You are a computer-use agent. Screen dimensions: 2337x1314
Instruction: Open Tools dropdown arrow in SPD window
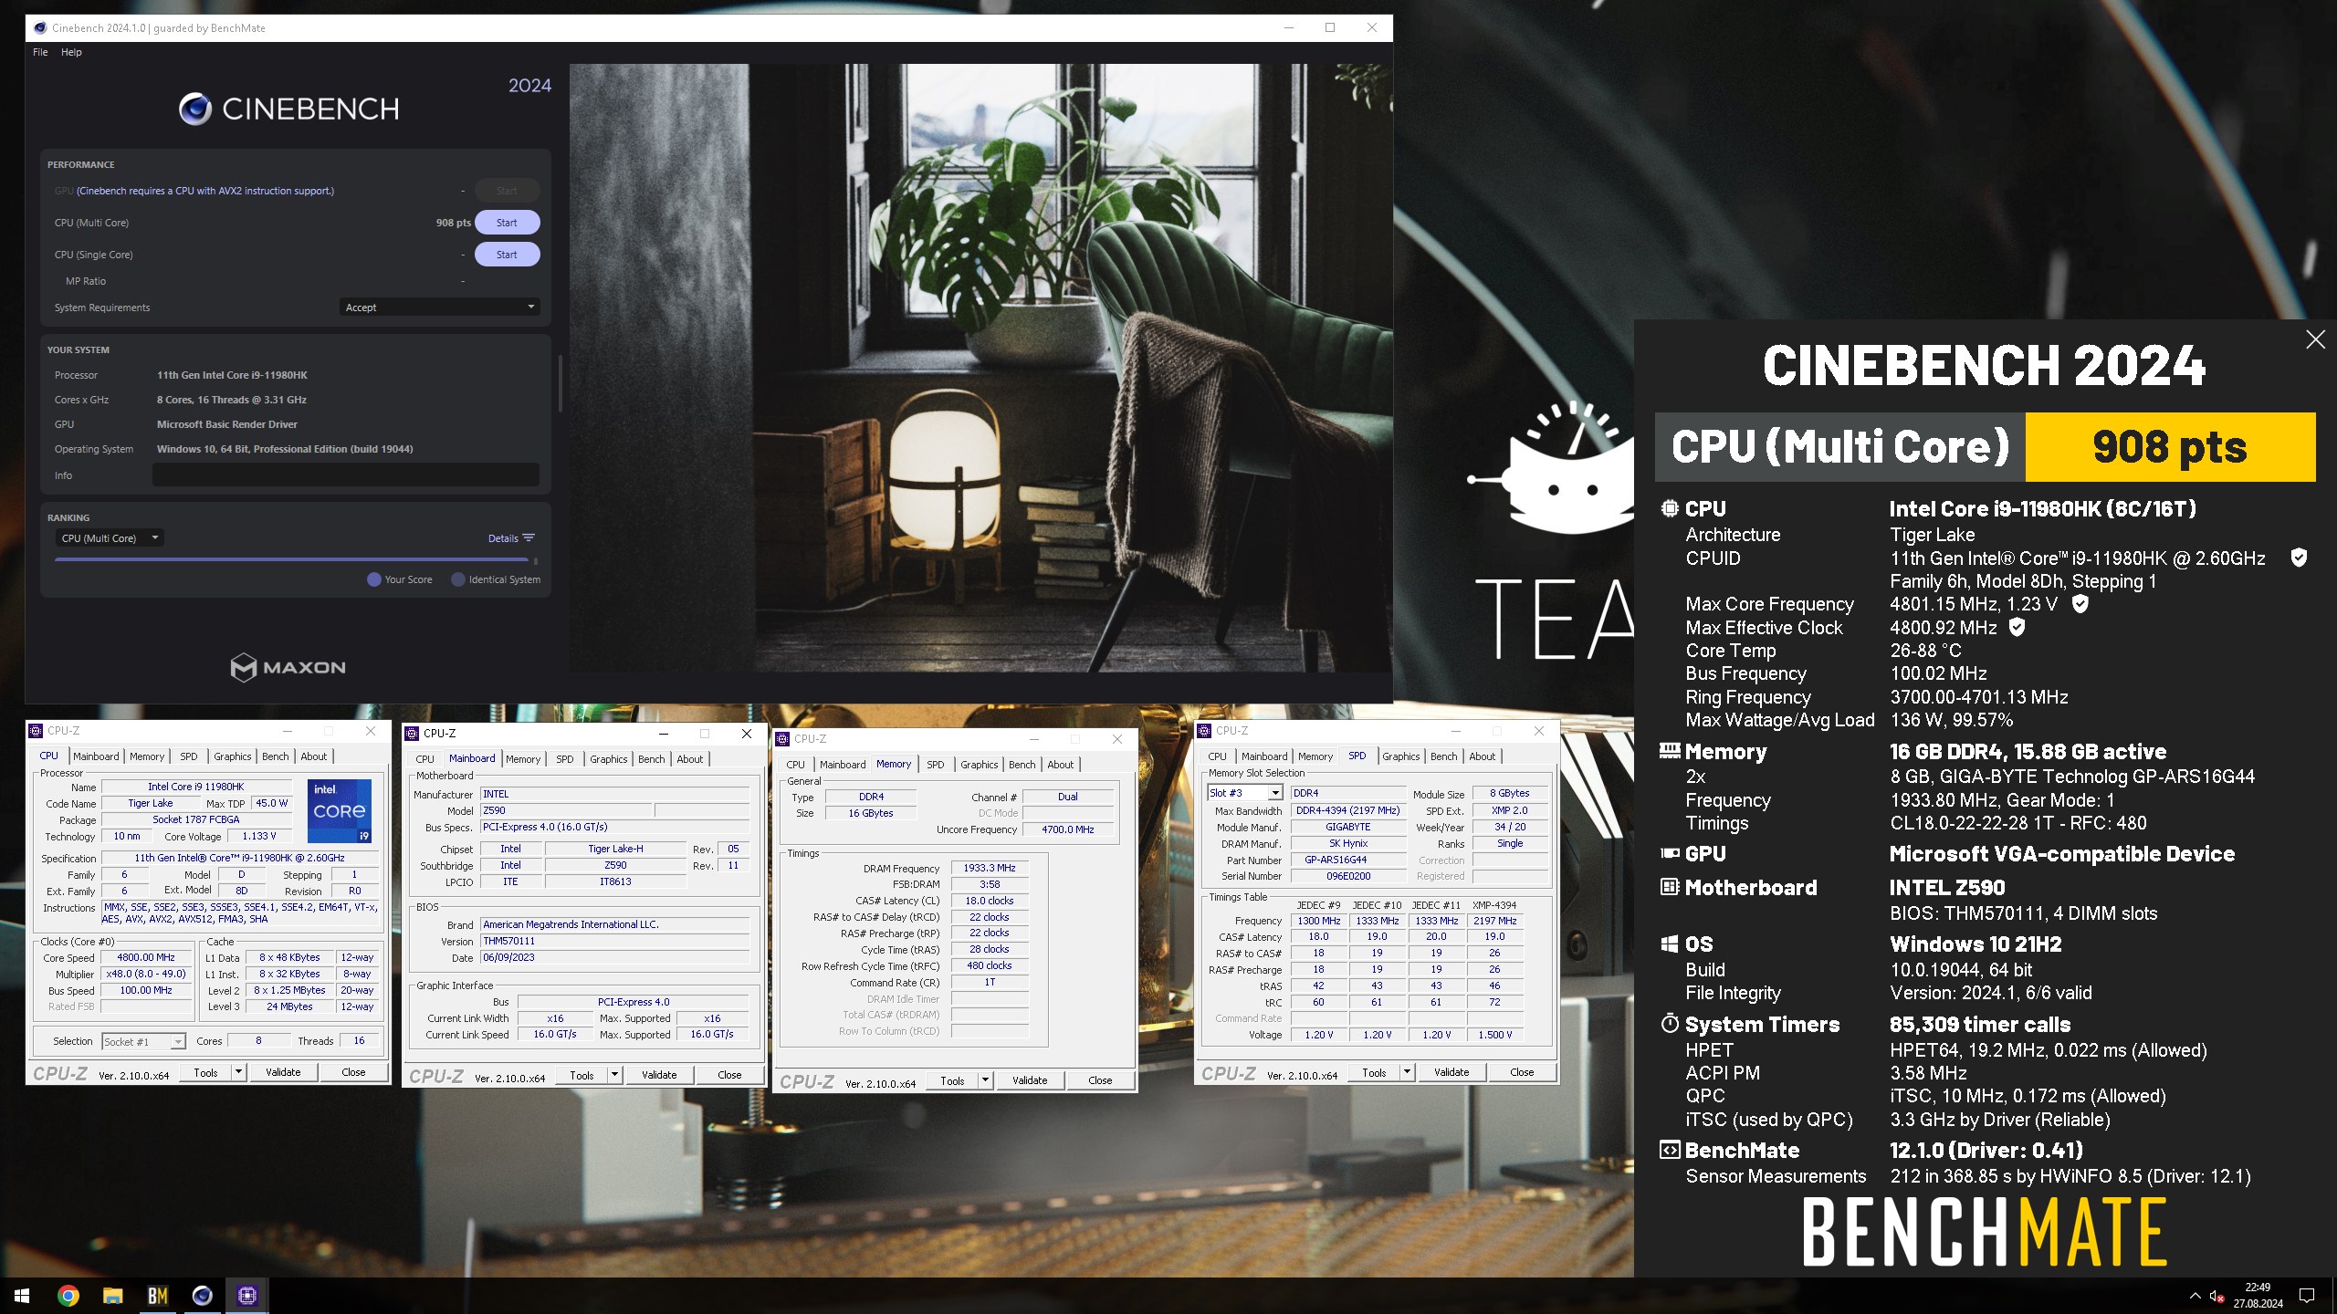pyautogui.click(x=1408, y=1072)
